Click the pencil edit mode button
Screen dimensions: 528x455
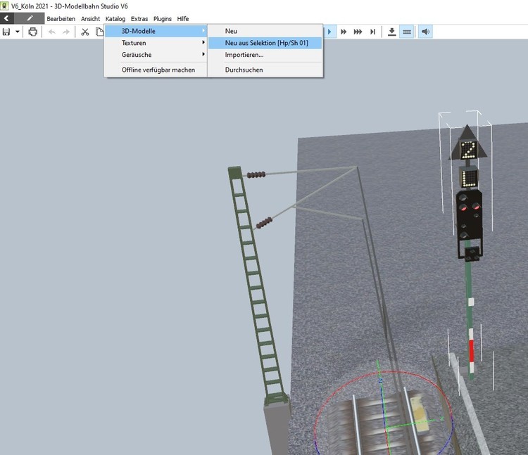(x=30, y=18)
